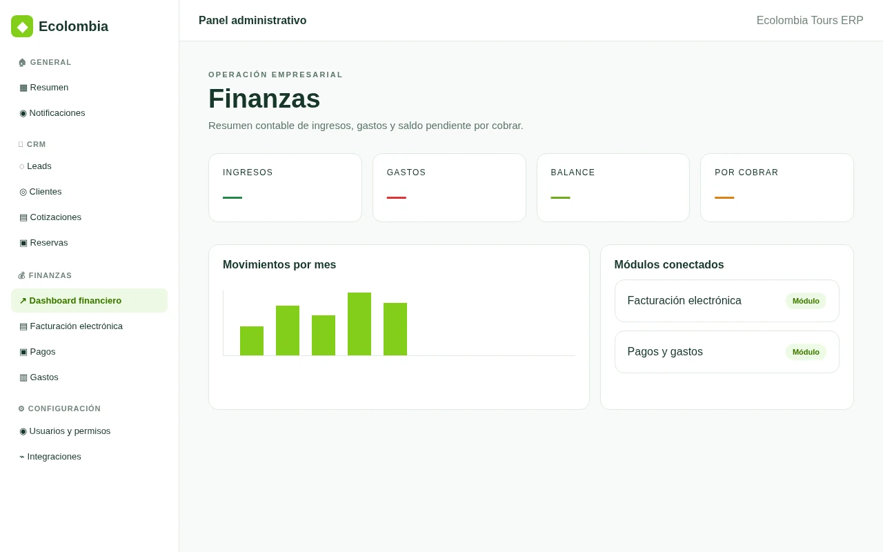The width and height of the screenshot is (883, 552).
Task: Click the Ecolombia Tours ERP header text
Action: pos(810,21)
